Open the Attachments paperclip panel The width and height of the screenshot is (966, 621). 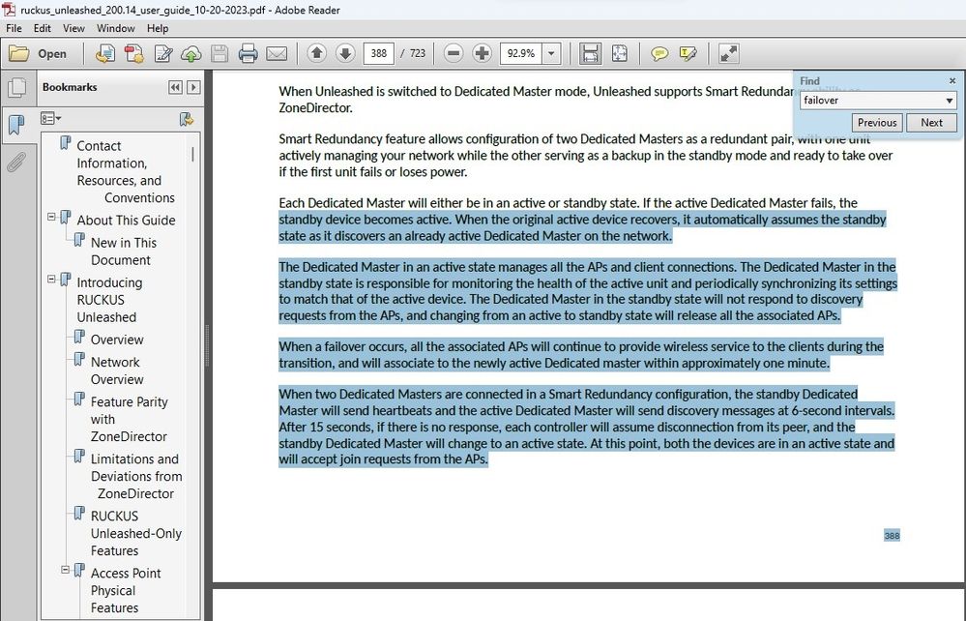[16, 161]
